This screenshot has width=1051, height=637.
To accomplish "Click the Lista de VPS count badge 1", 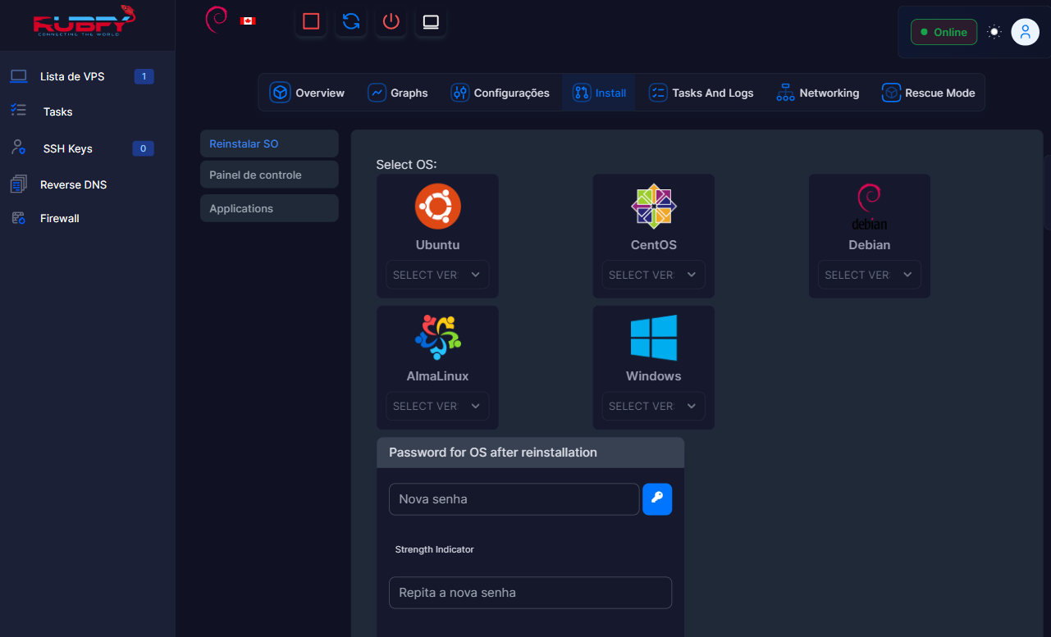I will [144, 77].
